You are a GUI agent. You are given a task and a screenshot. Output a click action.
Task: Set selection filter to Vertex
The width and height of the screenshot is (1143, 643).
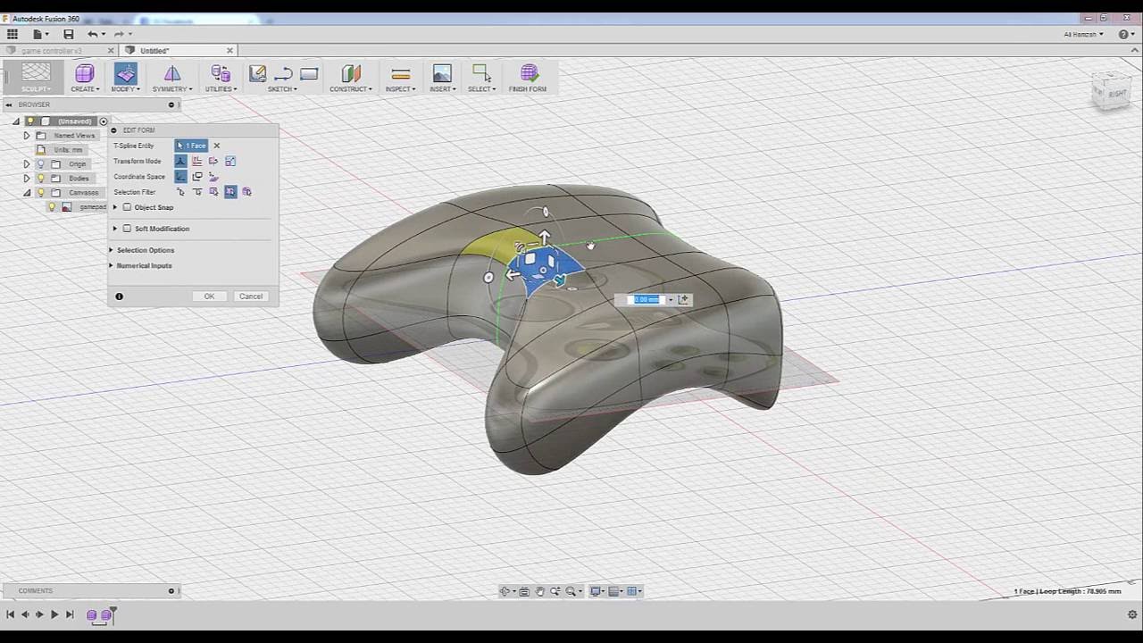point(180,192)
